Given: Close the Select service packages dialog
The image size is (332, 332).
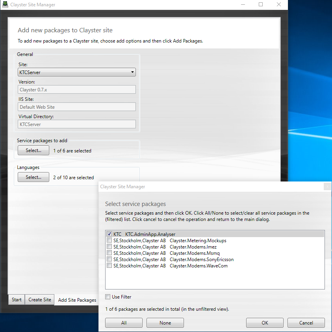Looking at the screenshot, I should coord(327,187).
